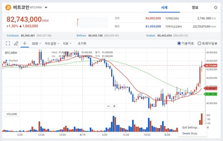This screenshot has width=223, height=141.
Task: Open the 30분 interval dropdown
Action: 36,43
